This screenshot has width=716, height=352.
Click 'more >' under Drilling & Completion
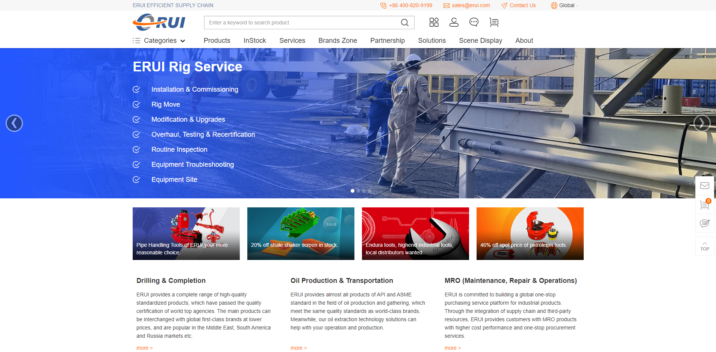pos(145,348)
